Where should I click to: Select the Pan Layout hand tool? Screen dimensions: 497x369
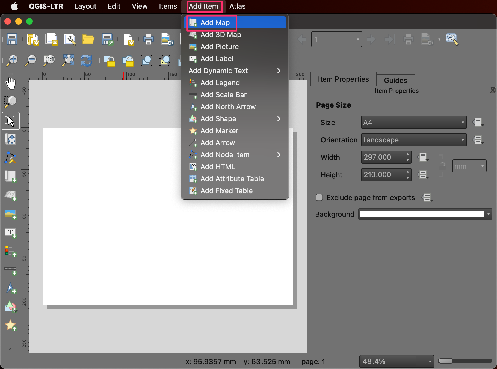(11, 84)
